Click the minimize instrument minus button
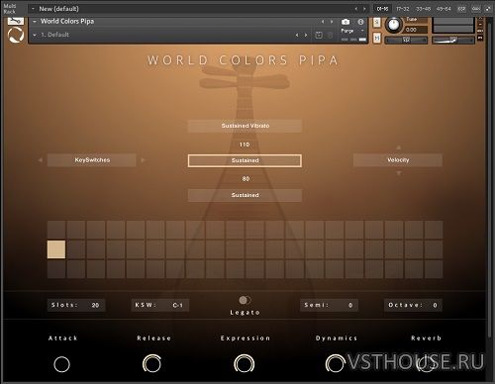495x384 pixels. [x=480, y=24]
